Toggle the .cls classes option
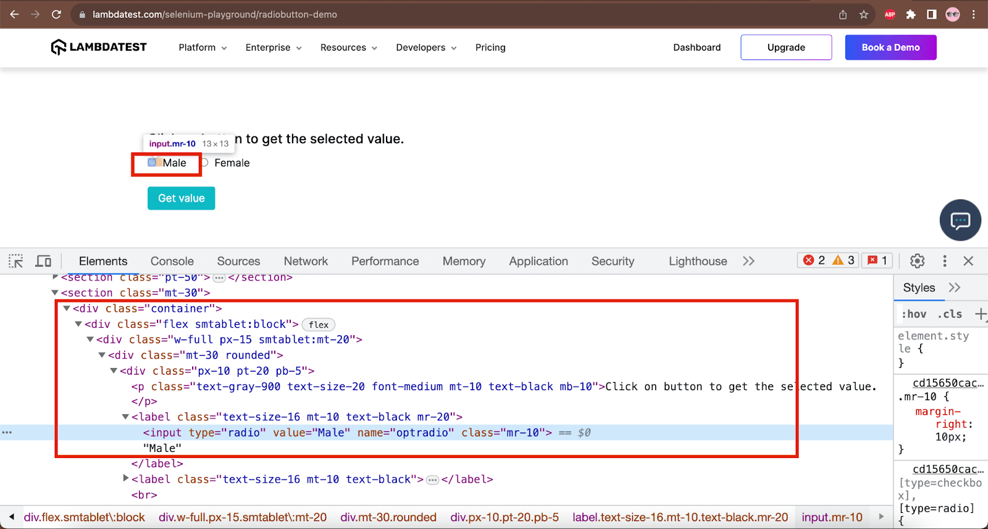This screenshot has height=529, width=988. click(950, 314)
